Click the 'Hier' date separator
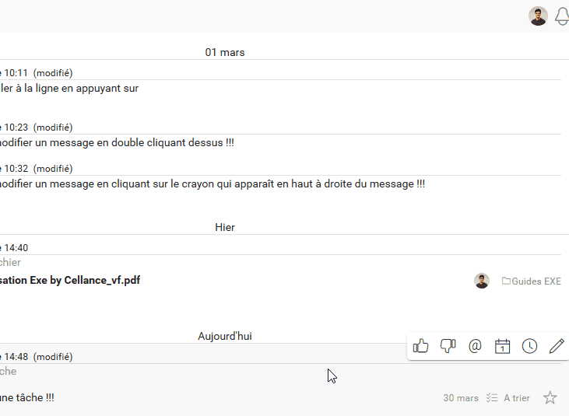Screen dimensions: 569x416 click(225, 227)
